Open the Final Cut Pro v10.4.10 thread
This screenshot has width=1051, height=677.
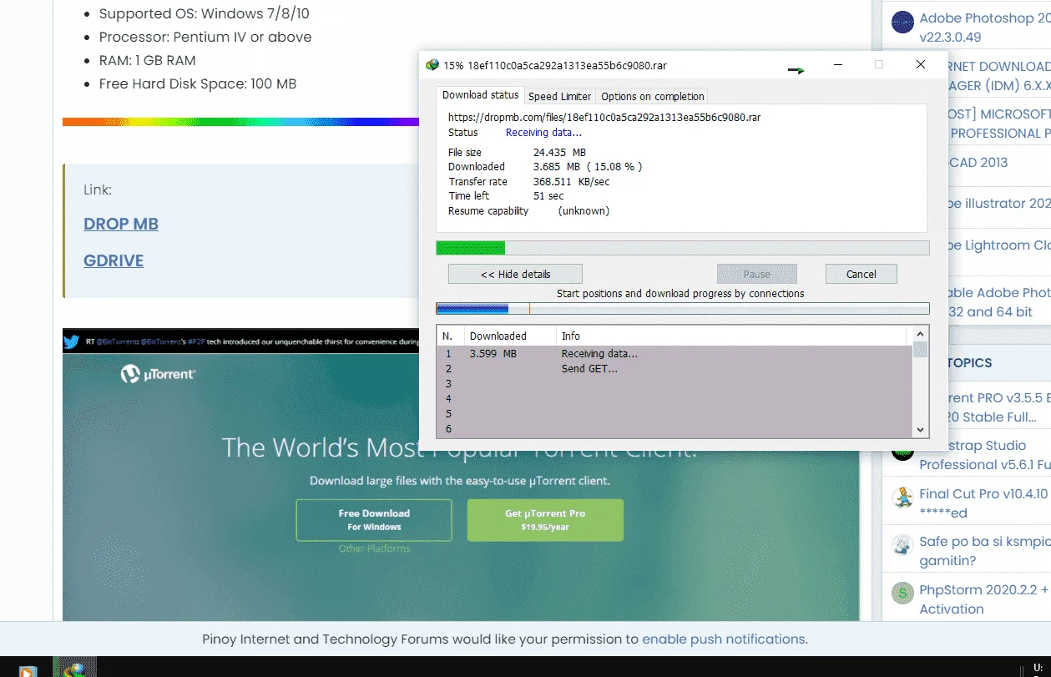click(985, 503)
